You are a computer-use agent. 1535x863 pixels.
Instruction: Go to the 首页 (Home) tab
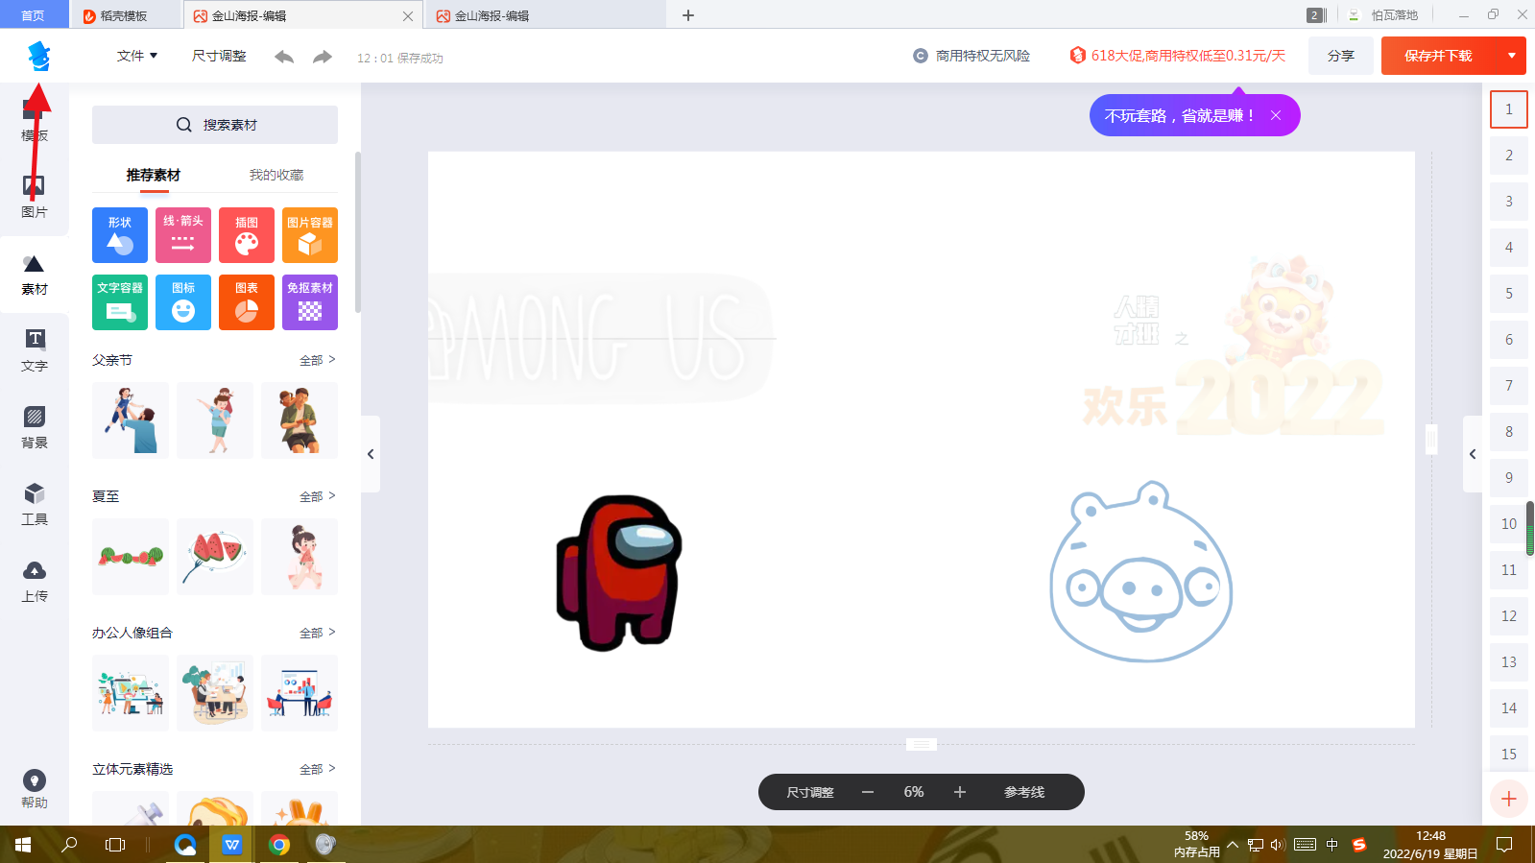34,15
